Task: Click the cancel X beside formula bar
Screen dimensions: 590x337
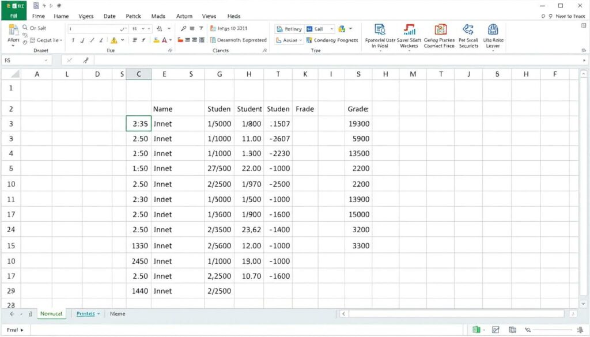Action: point(69,60)
